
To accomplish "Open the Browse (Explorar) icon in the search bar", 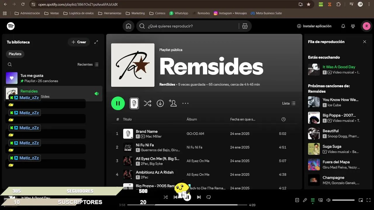I will pyautogui.click(x=245, y=26).
